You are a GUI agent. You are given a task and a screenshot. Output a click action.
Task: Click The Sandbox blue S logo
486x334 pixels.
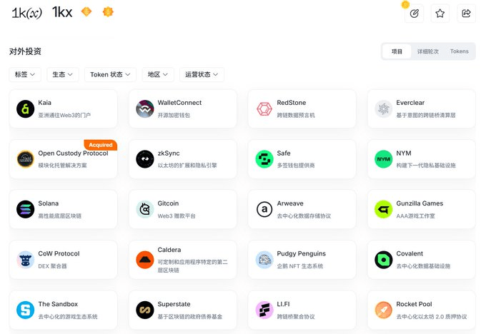(26, 310)
